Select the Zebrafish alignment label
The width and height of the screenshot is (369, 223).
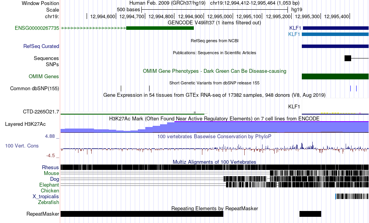tap(49, 202)
